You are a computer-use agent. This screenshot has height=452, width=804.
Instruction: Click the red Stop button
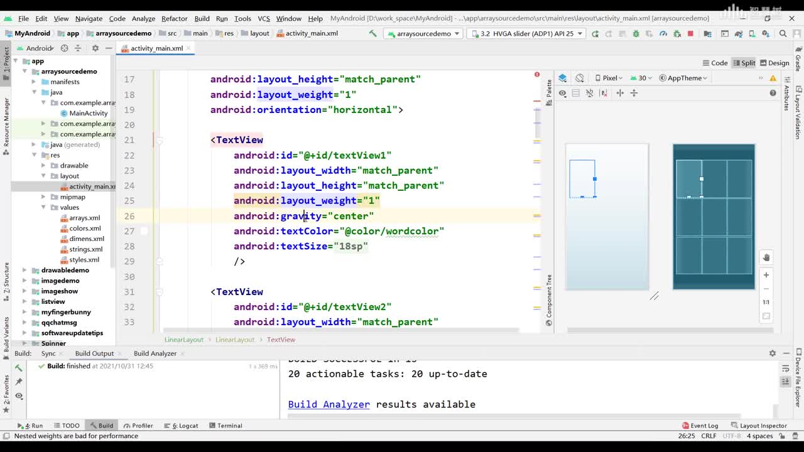[690, 33]
